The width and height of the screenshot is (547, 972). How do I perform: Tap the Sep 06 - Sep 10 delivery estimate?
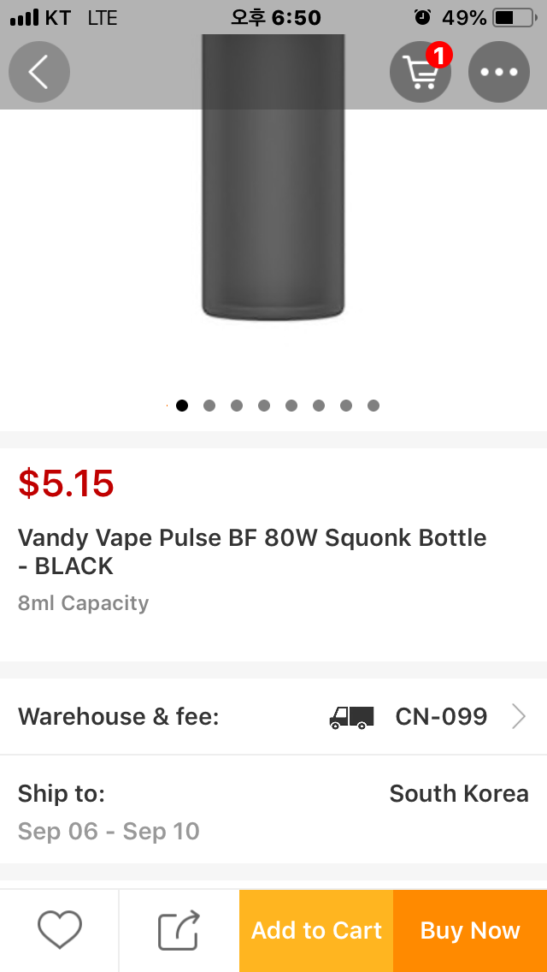pos(109,831)
